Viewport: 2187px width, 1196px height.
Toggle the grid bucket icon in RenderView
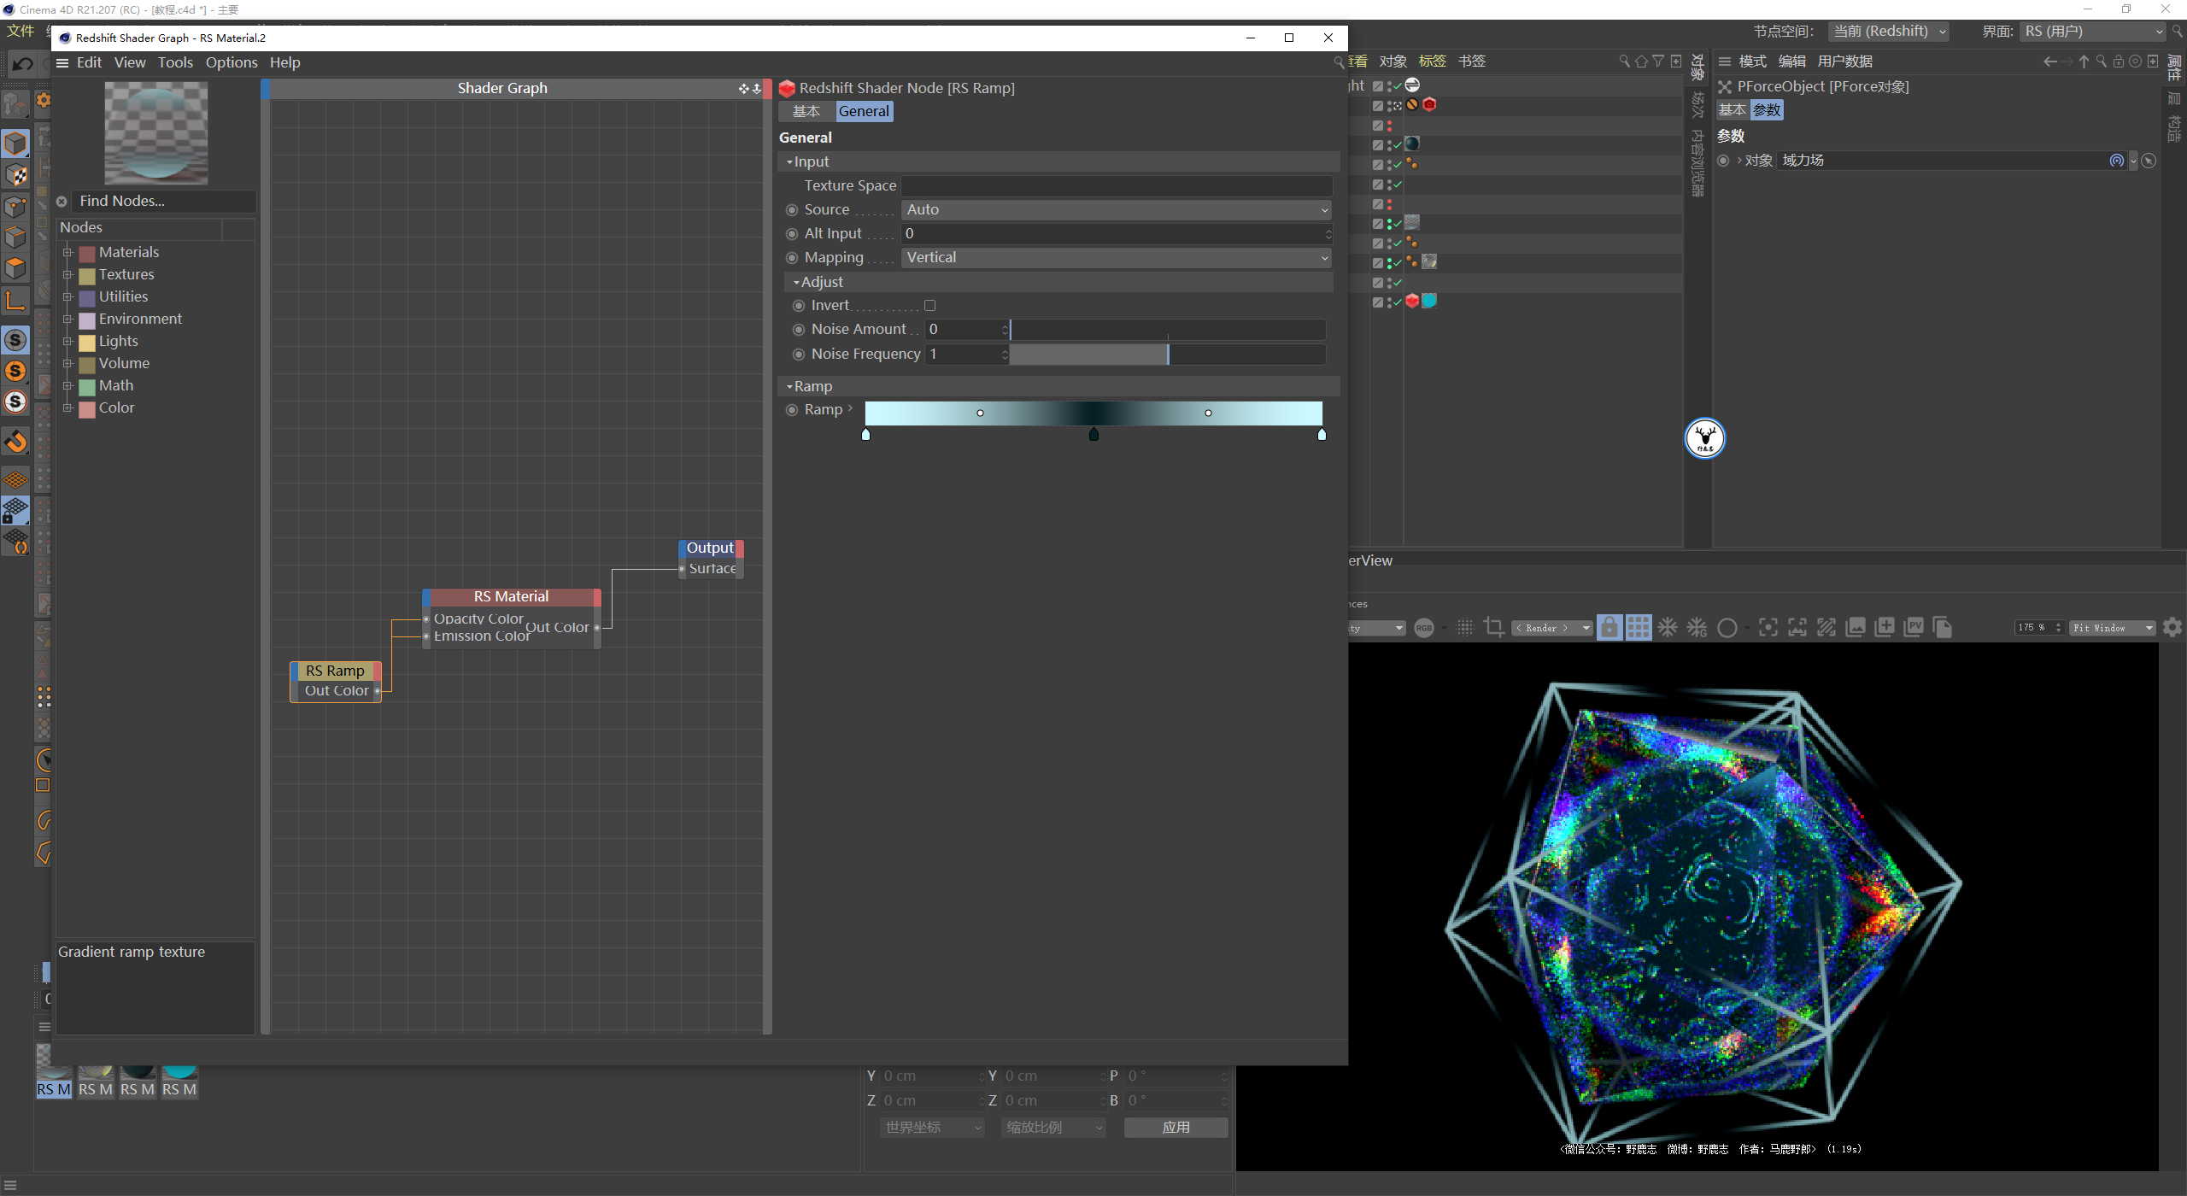(1638, 628)
